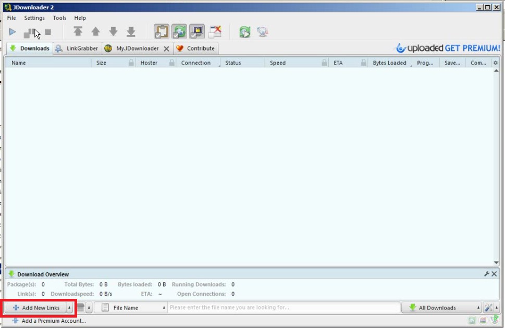
Task: Click the clear list icon
Action: click(x=81, y=307)
